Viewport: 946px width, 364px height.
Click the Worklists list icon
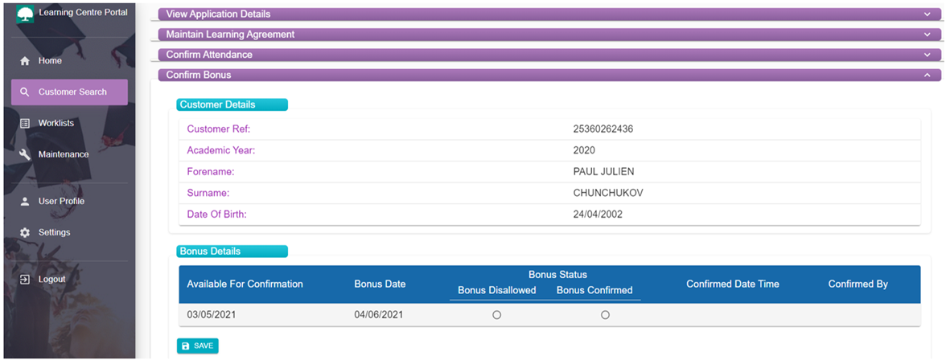[x=25, y=123]
